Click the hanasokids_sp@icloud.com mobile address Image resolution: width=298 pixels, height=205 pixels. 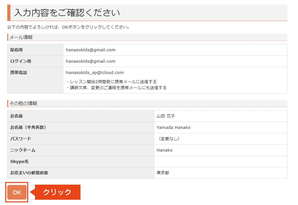point(95,73)
